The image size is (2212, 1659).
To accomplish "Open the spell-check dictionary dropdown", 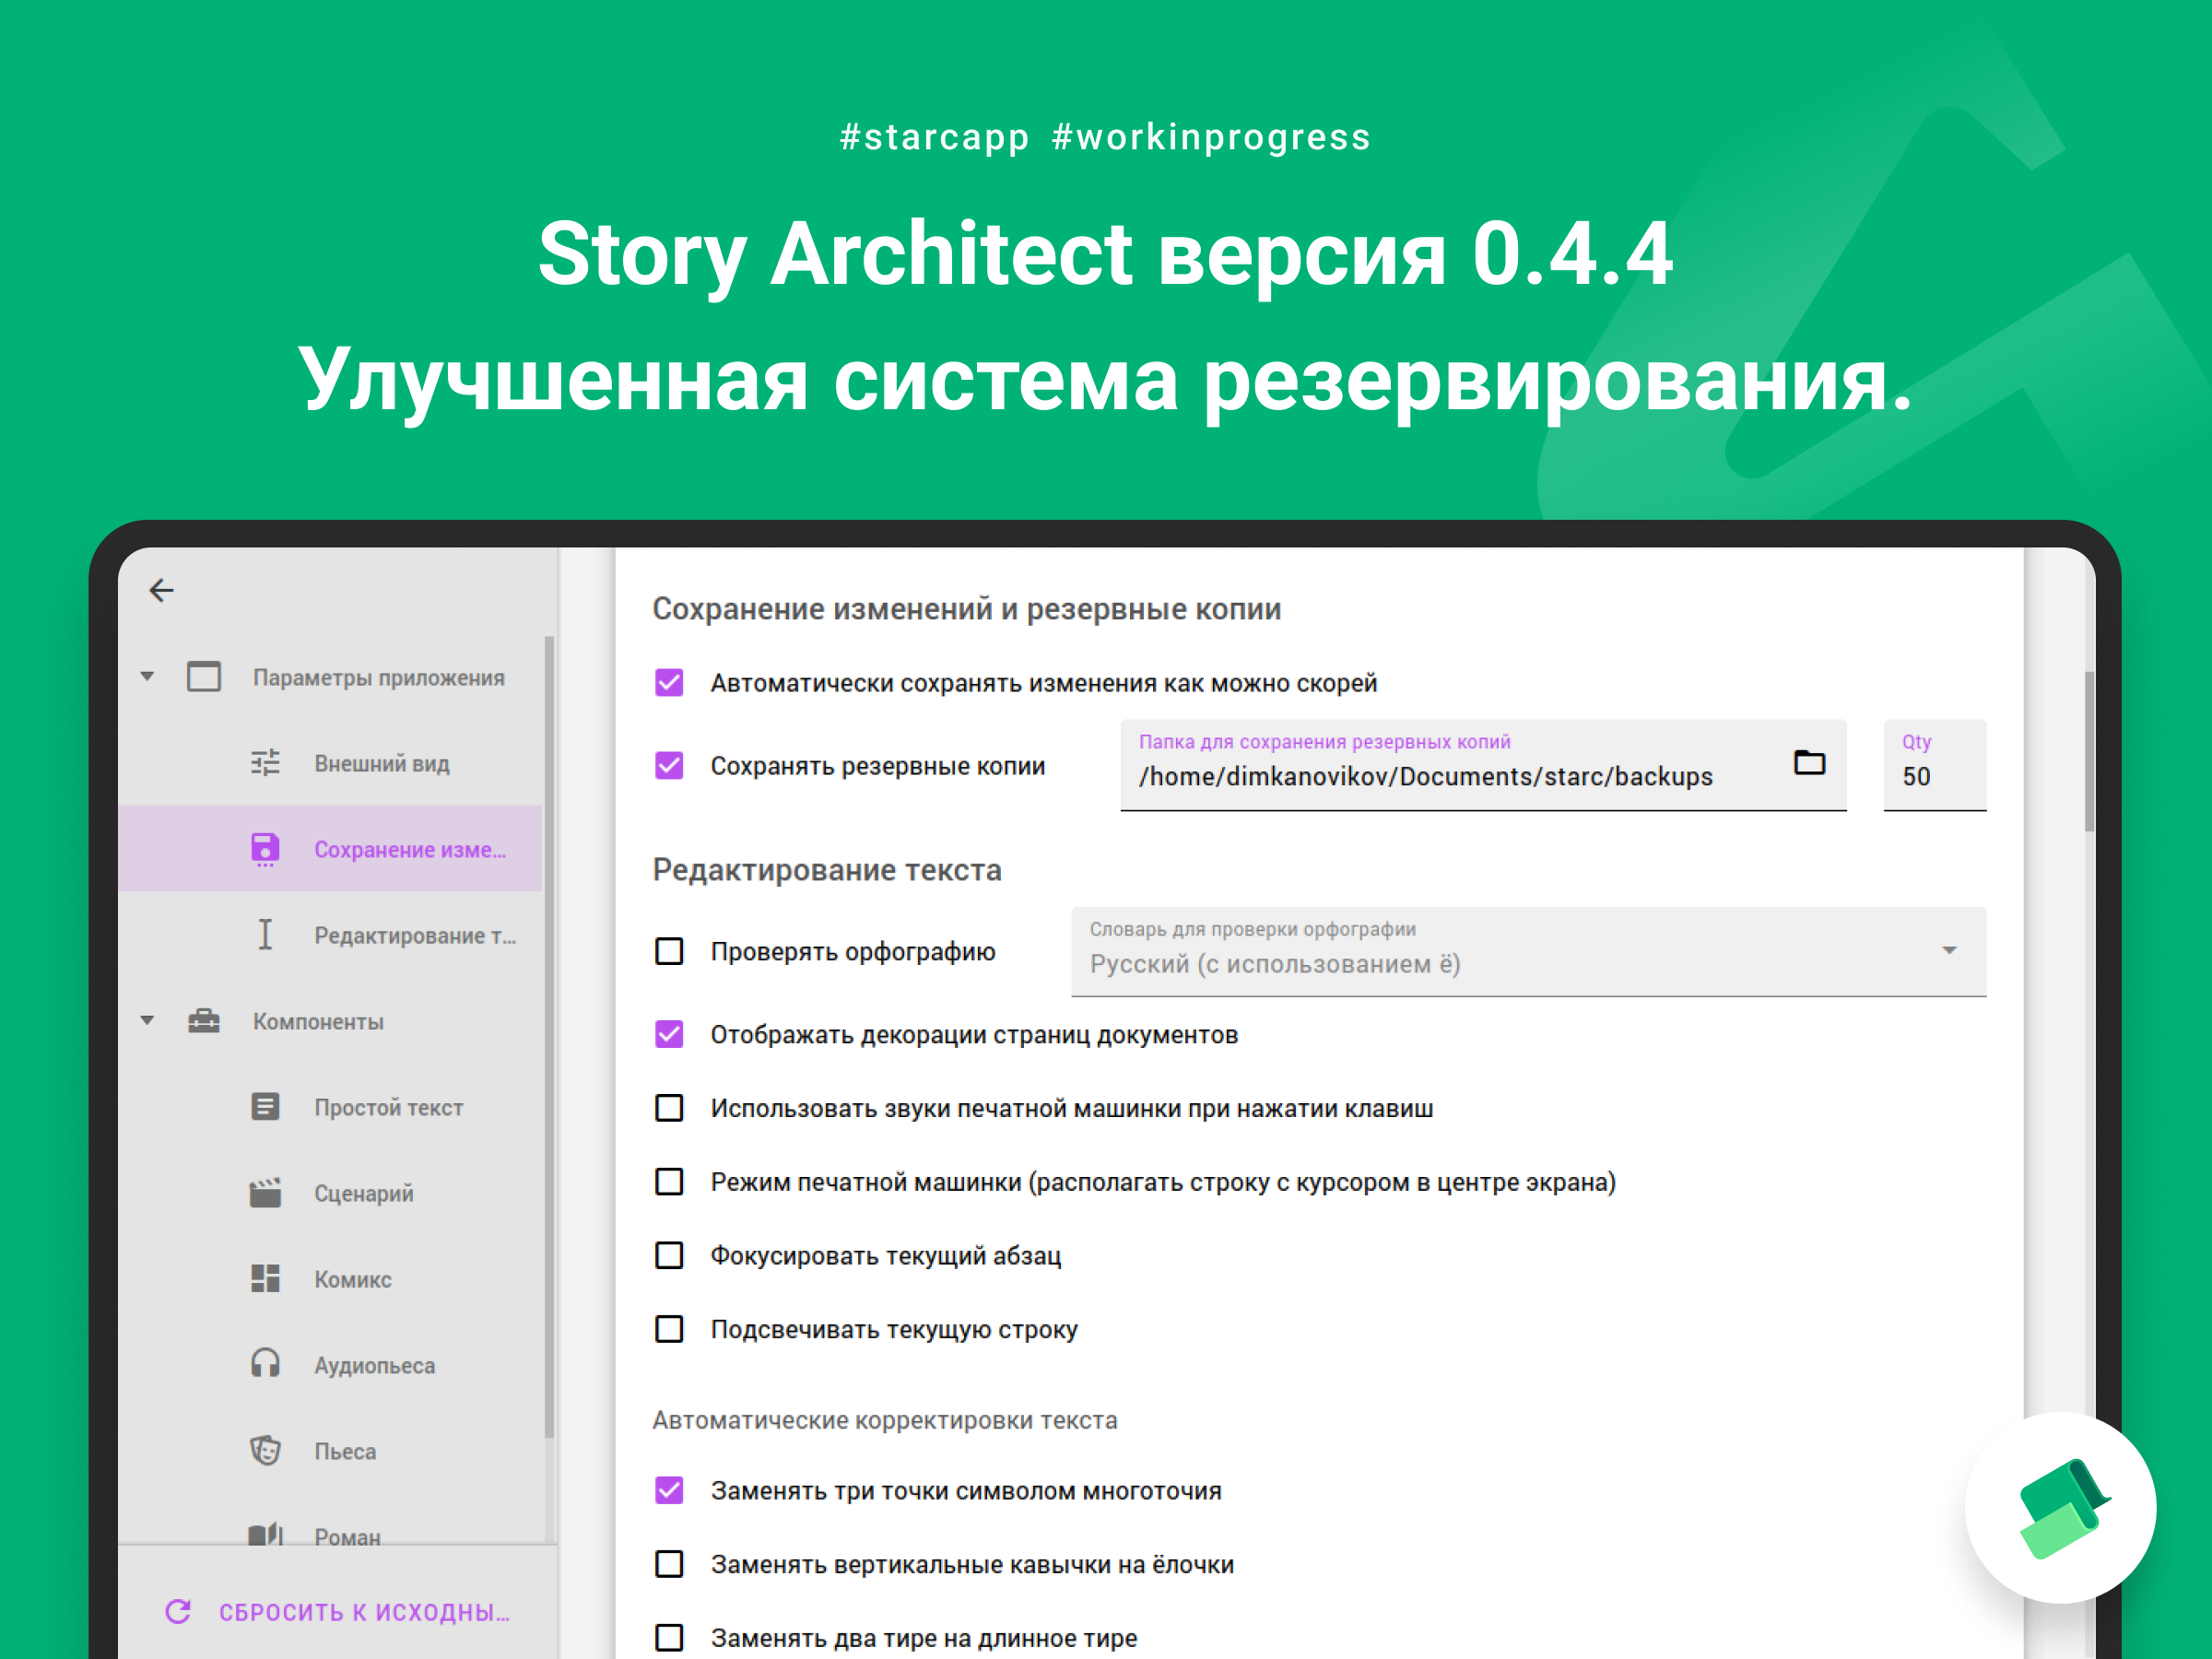I will point(1528,951).
